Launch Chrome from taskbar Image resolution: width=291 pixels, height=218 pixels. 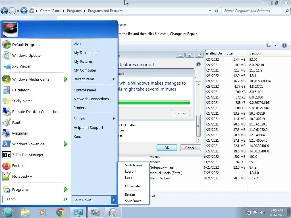click(60, 212)
